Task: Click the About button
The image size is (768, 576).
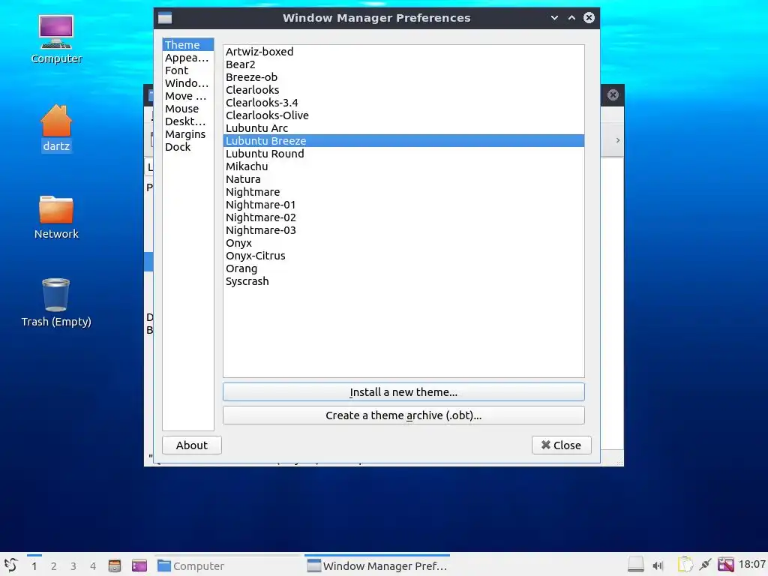Action: 192,445
